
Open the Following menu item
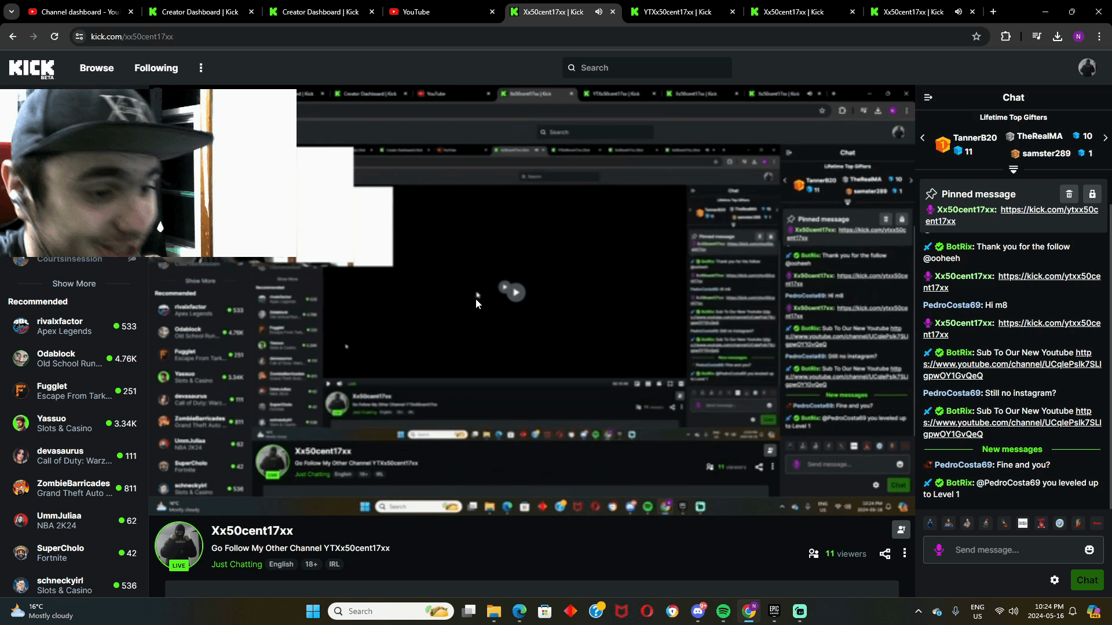[x=156, y=68]
